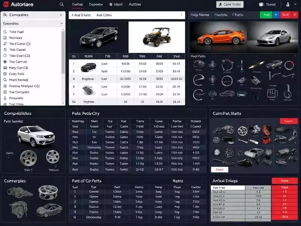
Task: Open search with the magnifier icon
Action: pos(62,5)
